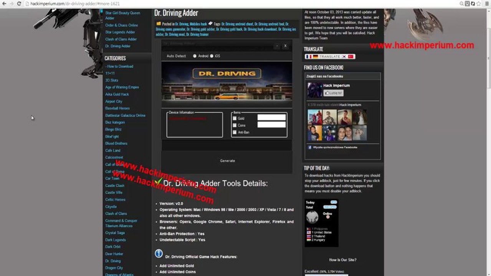Open the Clash of Clans Adder sidebar link

121,39
